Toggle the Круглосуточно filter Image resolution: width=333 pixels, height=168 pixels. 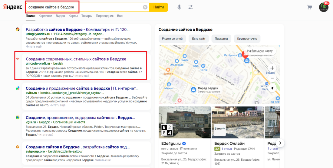click(247, 39)
